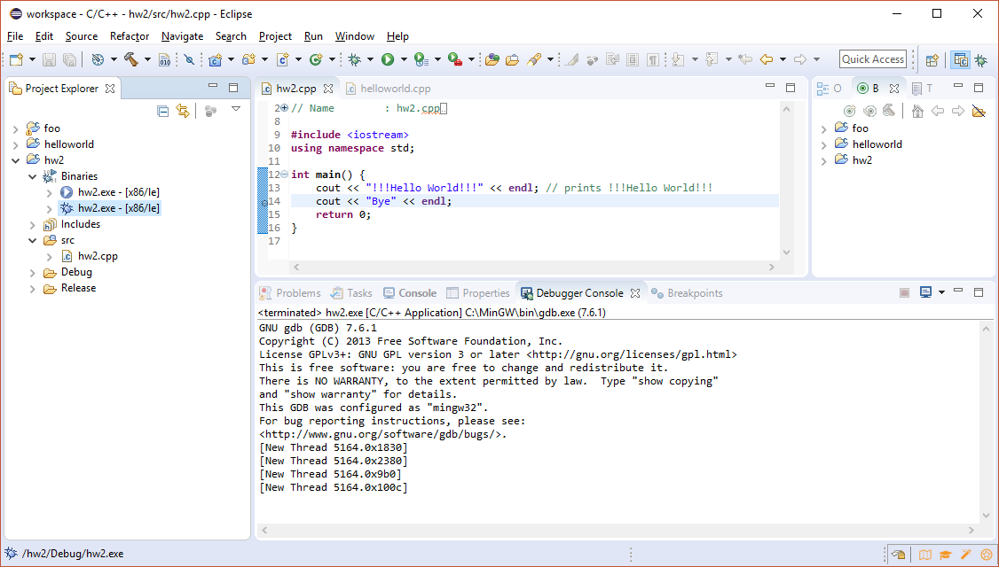Screen dimensions: 999x567
Task: Click the Build hammer icon in toolbar
Action: [131, 59]
